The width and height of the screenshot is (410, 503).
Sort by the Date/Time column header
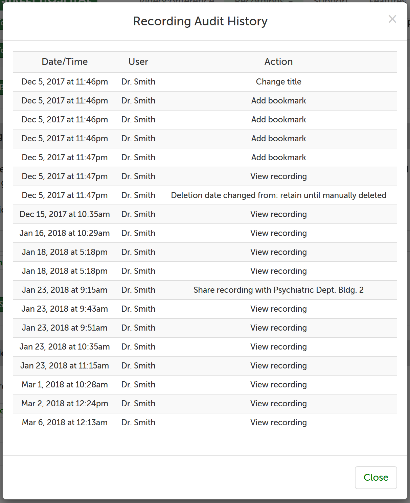pos(65,62)
